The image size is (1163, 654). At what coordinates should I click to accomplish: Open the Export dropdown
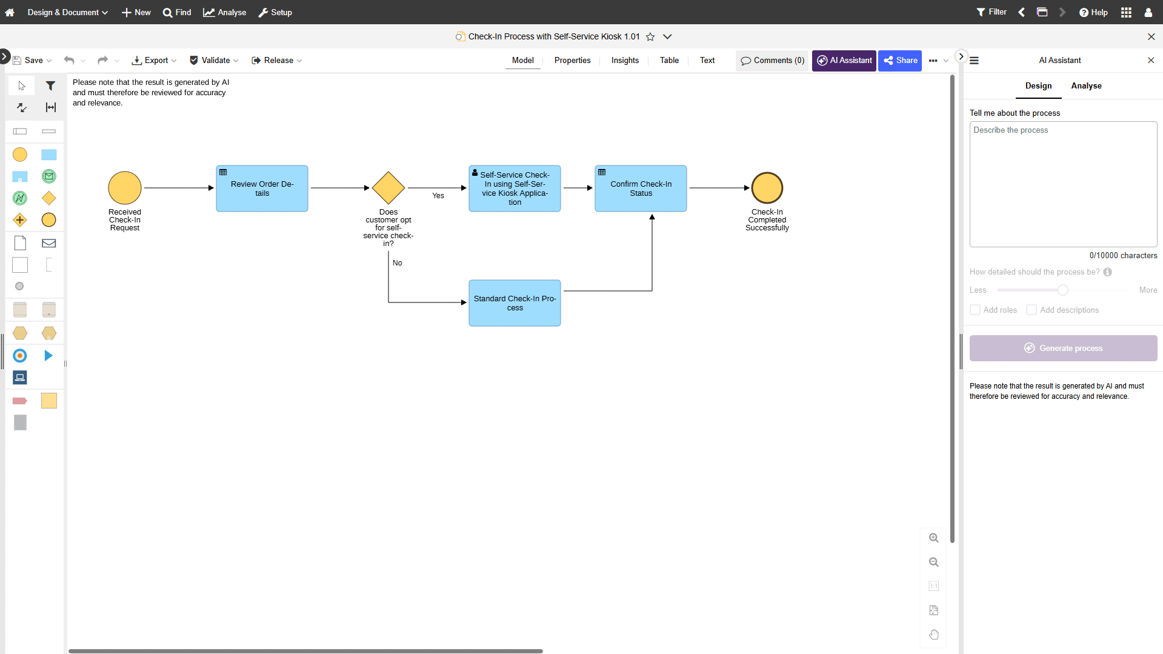(155, 61)
